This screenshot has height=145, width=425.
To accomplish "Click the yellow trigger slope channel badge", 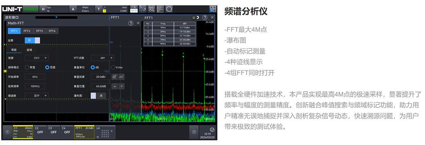I will click(104, 10).
